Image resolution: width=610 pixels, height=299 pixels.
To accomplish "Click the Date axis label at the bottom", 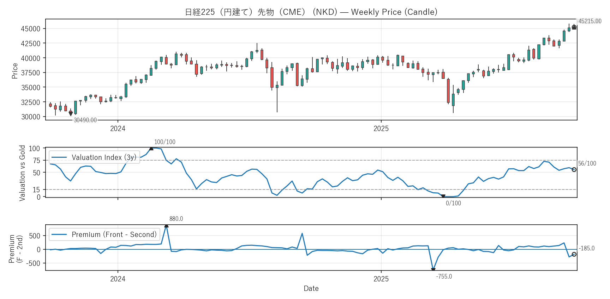I will [x=311, y=288].
